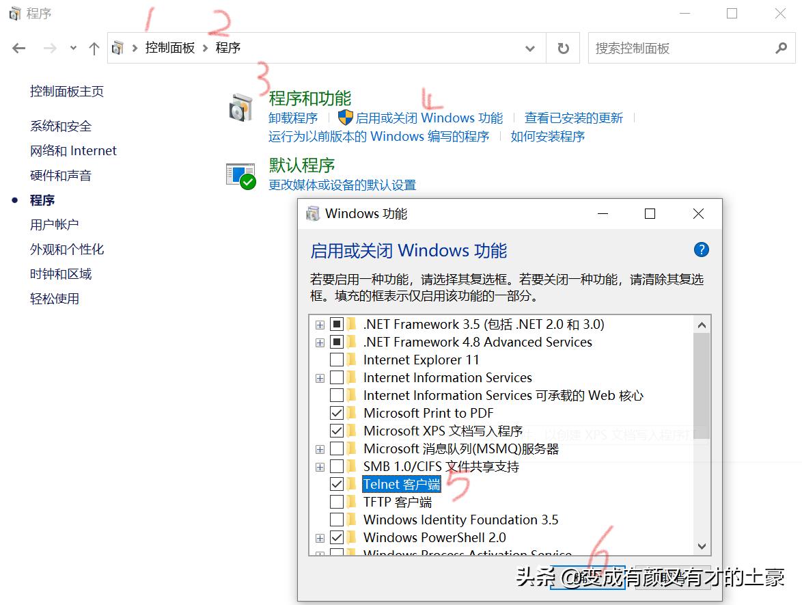
Task: Click the up arrow to go to parent folder
Action: 94,48
